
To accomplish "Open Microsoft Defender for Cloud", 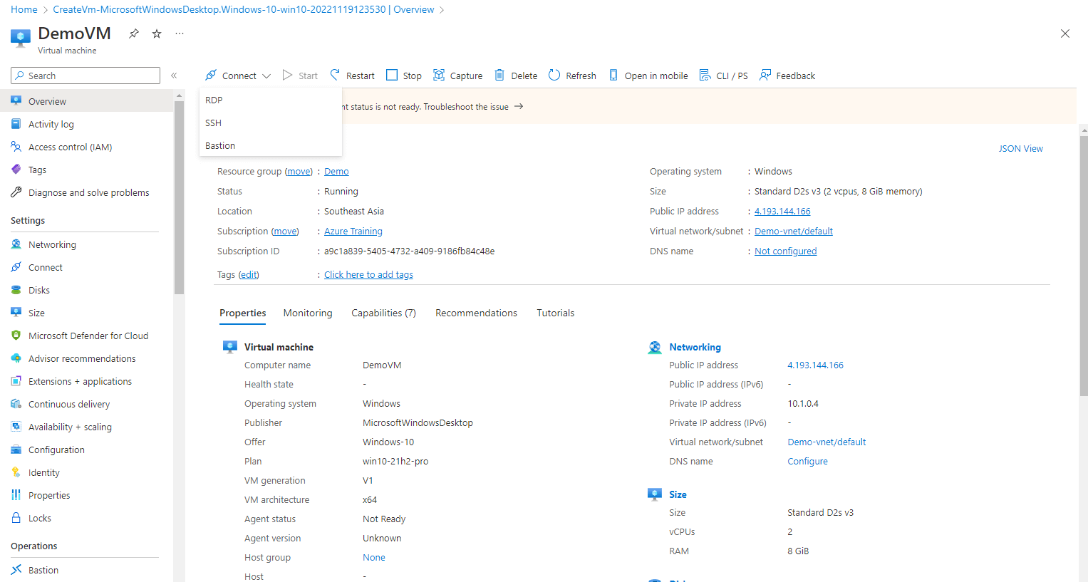I will (x=87, y=336).
